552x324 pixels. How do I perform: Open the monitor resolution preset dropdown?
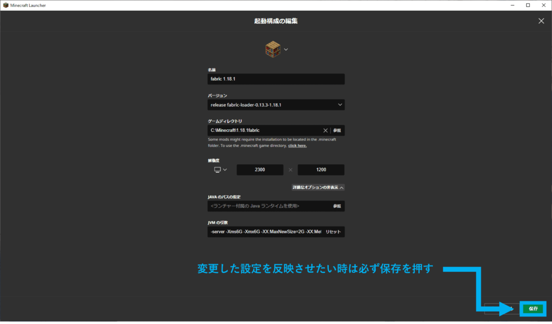[220, 170]
